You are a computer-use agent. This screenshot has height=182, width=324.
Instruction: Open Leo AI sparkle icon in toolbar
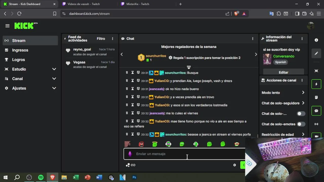pos(312,14)
